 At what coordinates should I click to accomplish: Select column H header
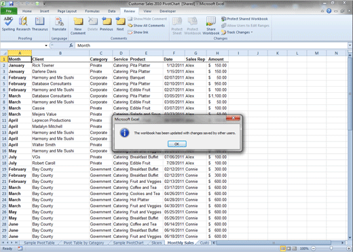tap(217, 53)
